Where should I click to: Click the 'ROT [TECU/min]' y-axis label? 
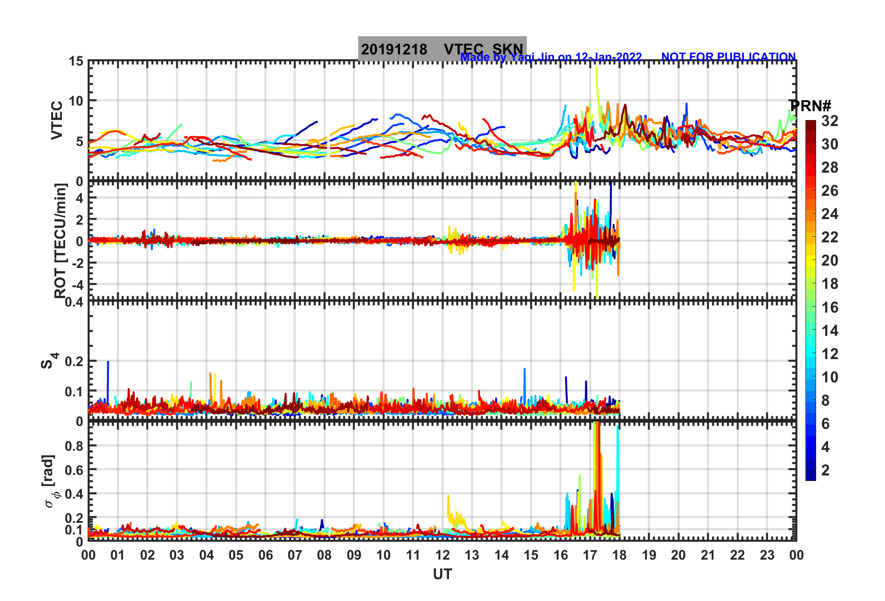(60, 240)
